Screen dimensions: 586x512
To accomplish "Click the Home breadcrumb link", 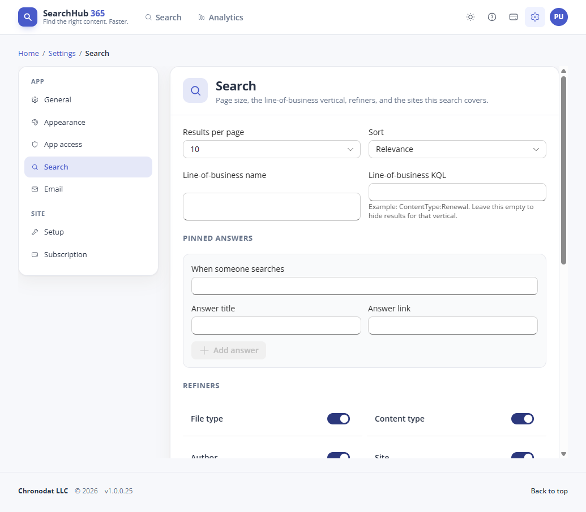I will (x=28, y=53).
